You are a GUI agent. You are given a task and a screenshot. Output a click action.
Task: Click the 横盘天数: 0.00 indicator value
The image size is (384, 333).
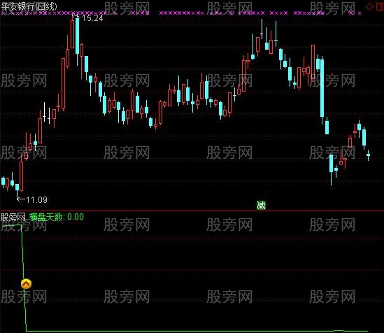pyautogui.click(x=57, y=217)
